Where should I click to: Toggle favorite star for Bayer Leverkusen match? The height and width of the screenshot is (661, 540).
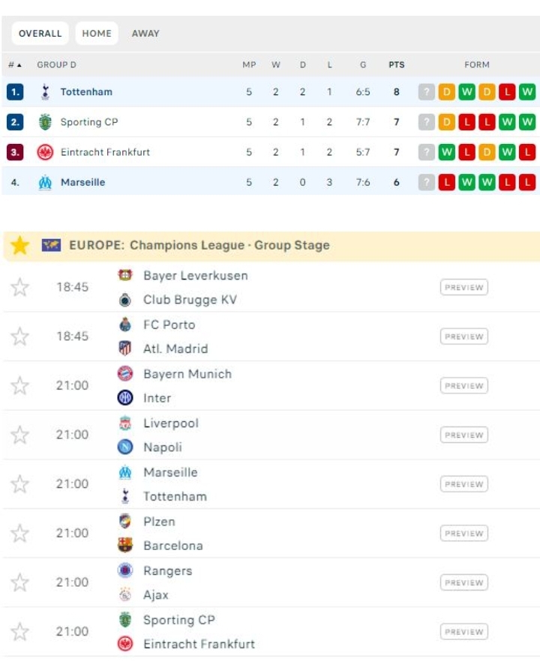pyautogui.click(x=19, y=288)
